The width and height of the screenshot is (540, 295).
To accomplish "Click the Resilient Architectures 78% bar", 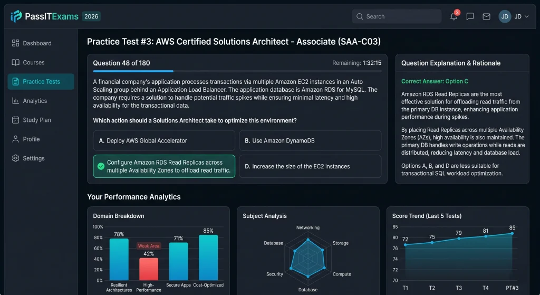I will click(x=119, y=259).
